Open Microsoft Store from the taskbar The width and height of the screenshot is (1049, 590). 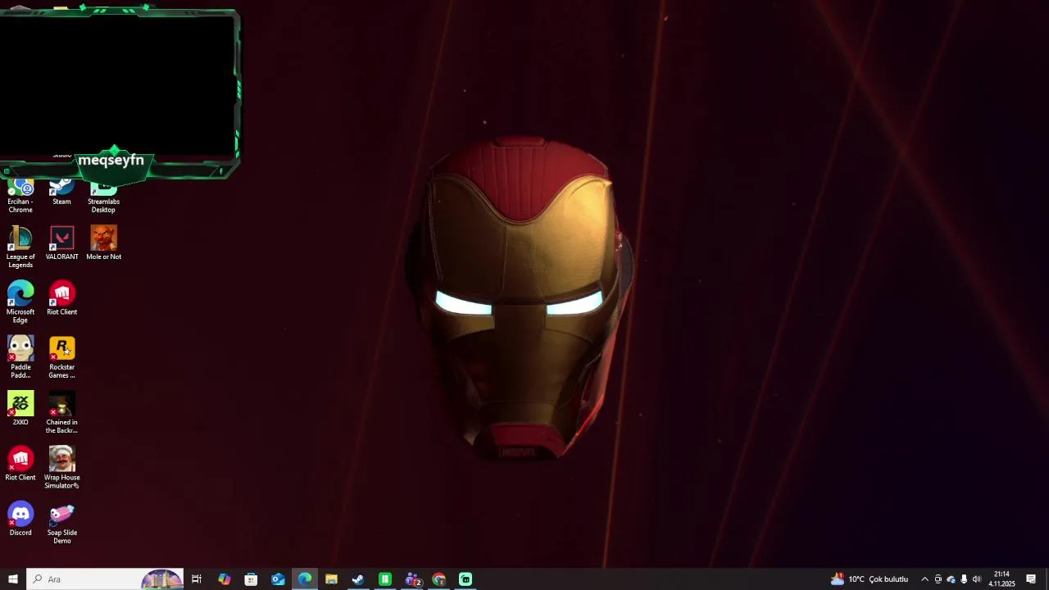pos(251,579)
